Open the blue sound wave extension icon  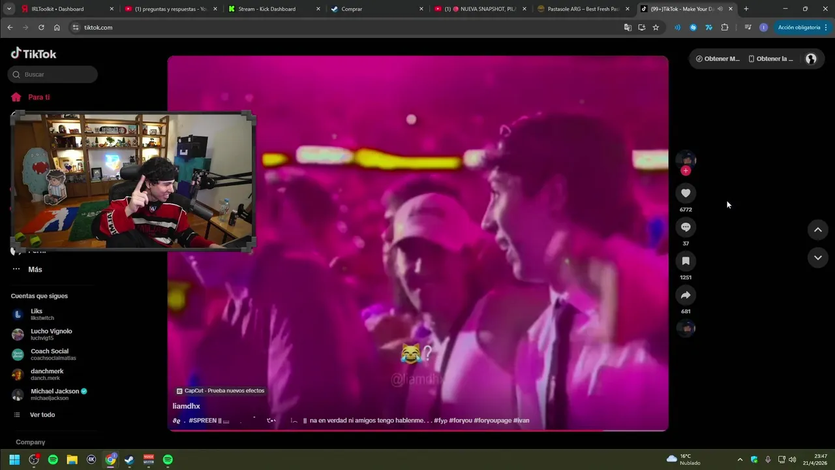(x=677, y=27)
